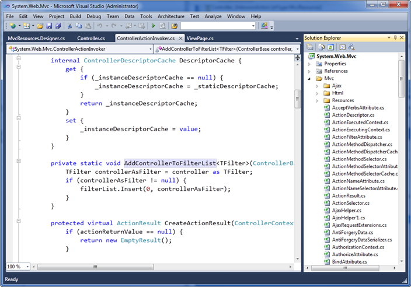Open the Redo history dropdown arrow

pyautogui.click(x=121, y=26)
